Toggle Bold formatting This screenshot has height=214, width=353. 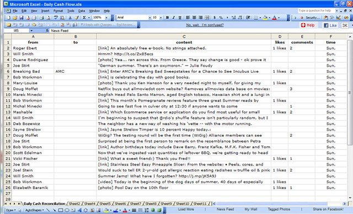click(167, 18)
